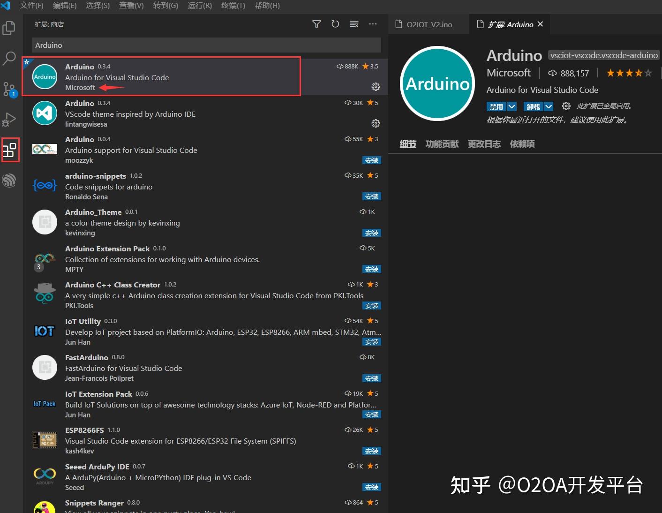The width and height of the screenshot is (662, 513).
Task: Click the filter extensions funnel icon
Action: click(x=317, y=24)
